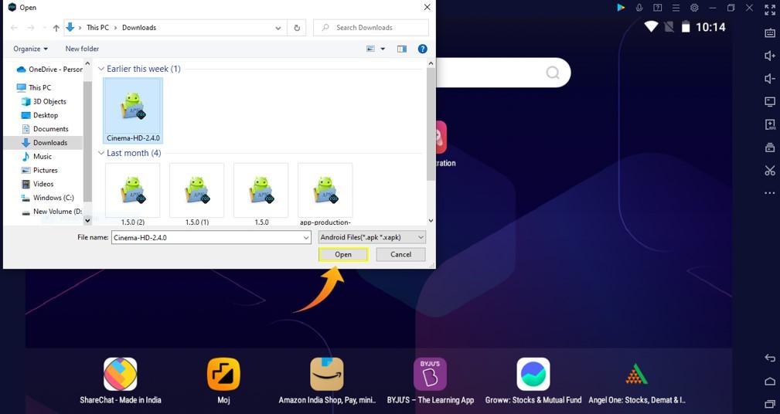Select the APK file named 1.5.0
The width and height of the screenshot is (780, 414).
coord(261,195)
